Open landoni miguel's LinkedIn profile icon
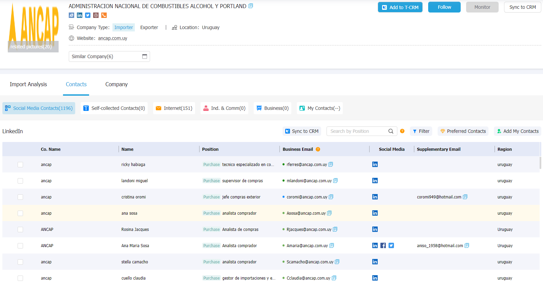This screenshot has width=543, height=286. click(375, 181)
